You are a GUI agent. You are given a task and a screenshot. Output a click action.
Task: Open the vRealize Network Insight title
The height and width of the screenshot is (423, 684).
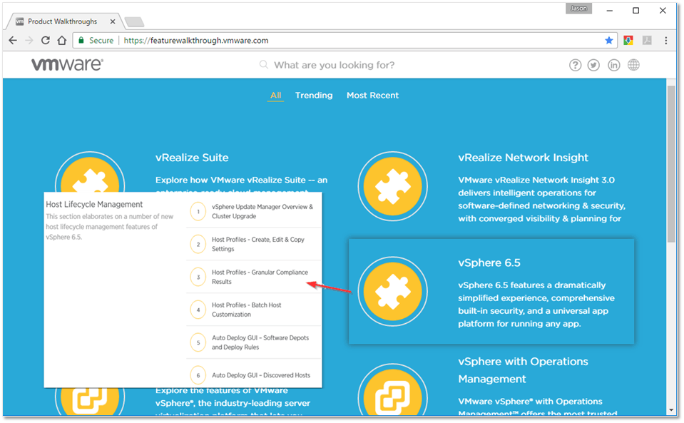(523, 158)
